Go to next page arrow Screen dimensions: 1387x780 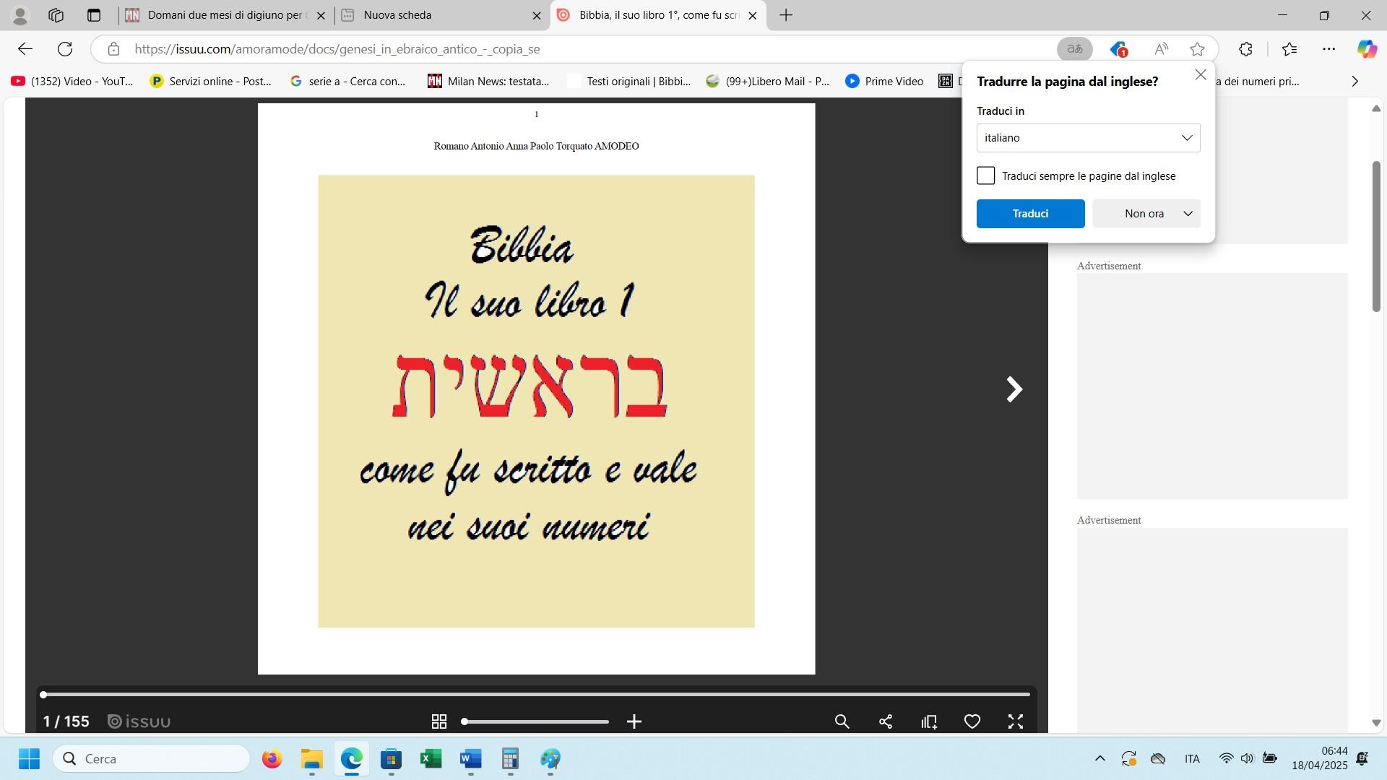pyautogui.click(x=1014, y=389)
